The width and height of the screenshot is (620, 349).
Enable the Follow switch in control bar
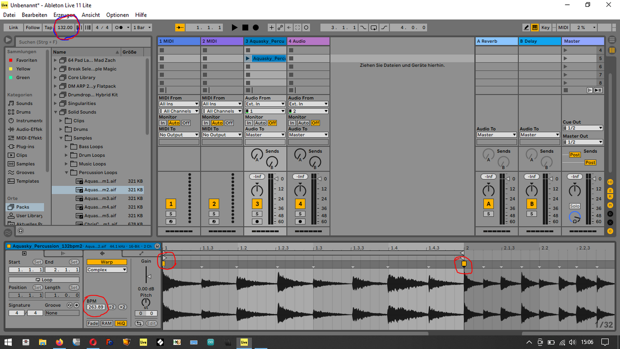[33, 28]
